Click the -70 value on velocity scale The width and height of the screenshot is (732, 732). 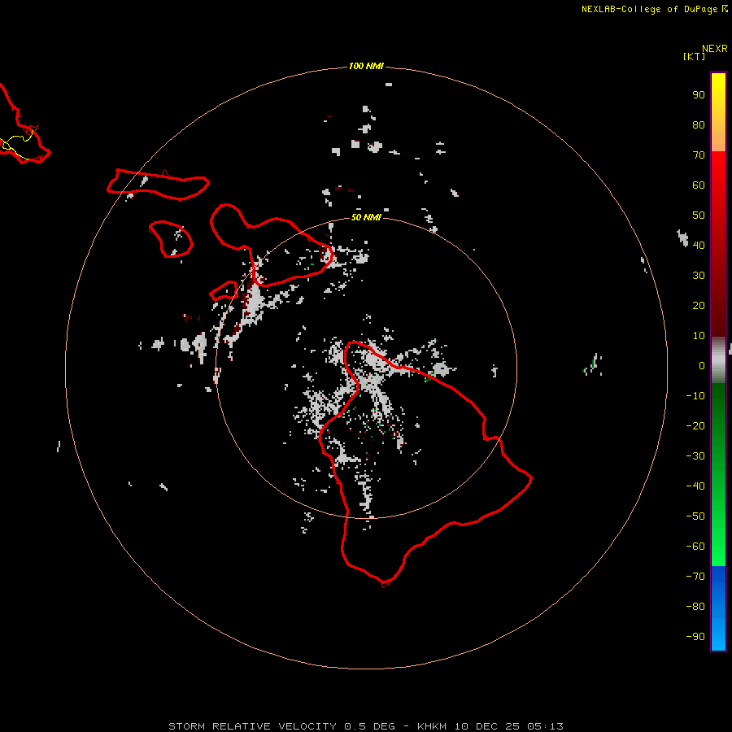695,577
